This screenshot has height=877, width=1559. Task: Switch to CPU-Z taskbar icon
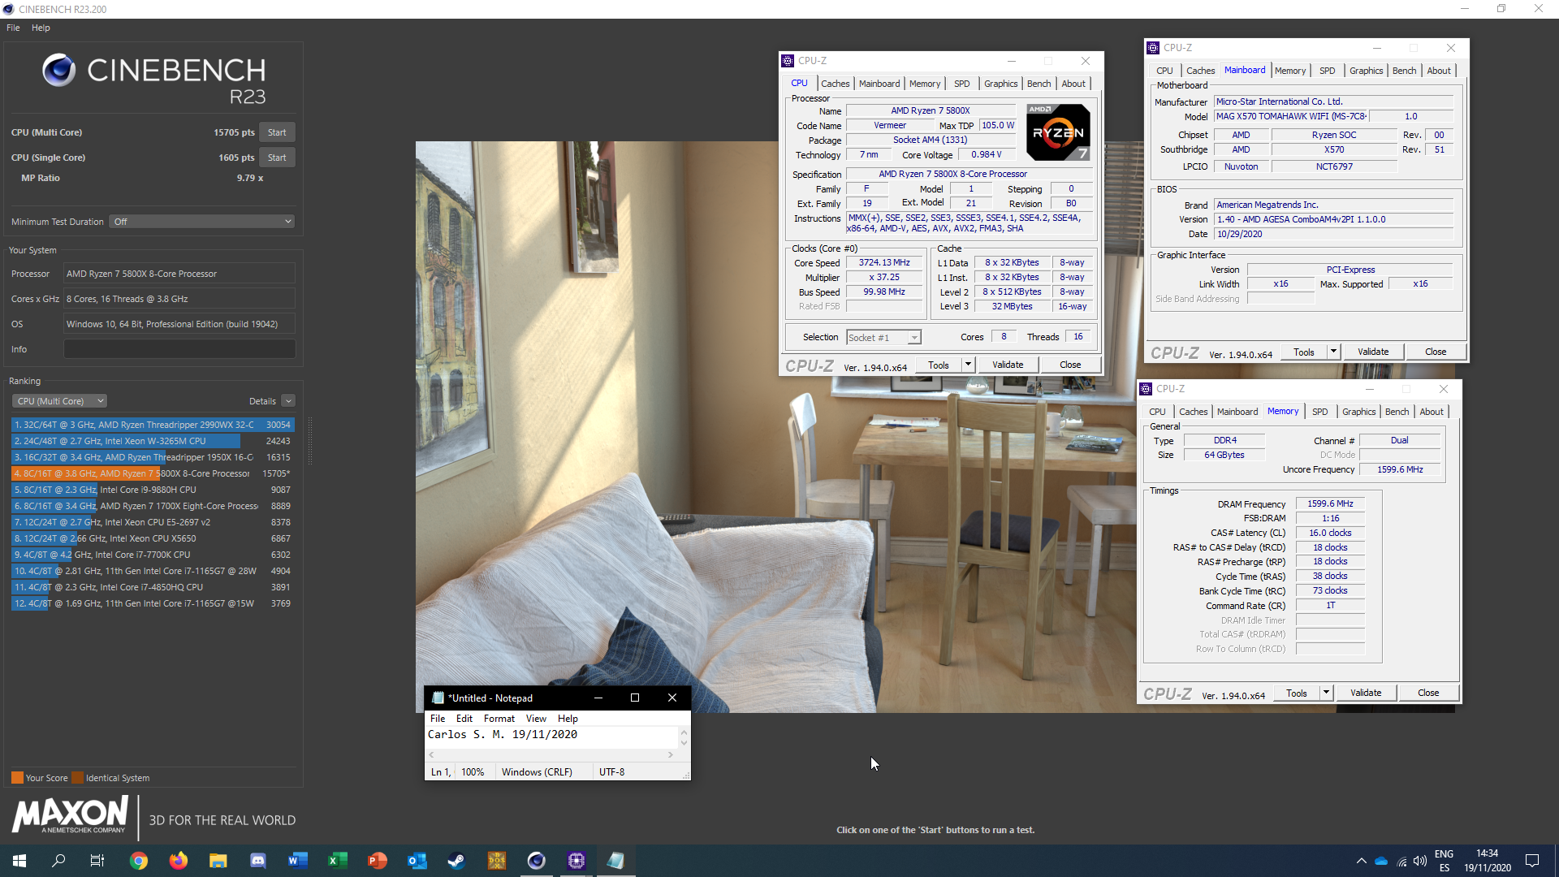pyautogui.click(x=577, y=861)
